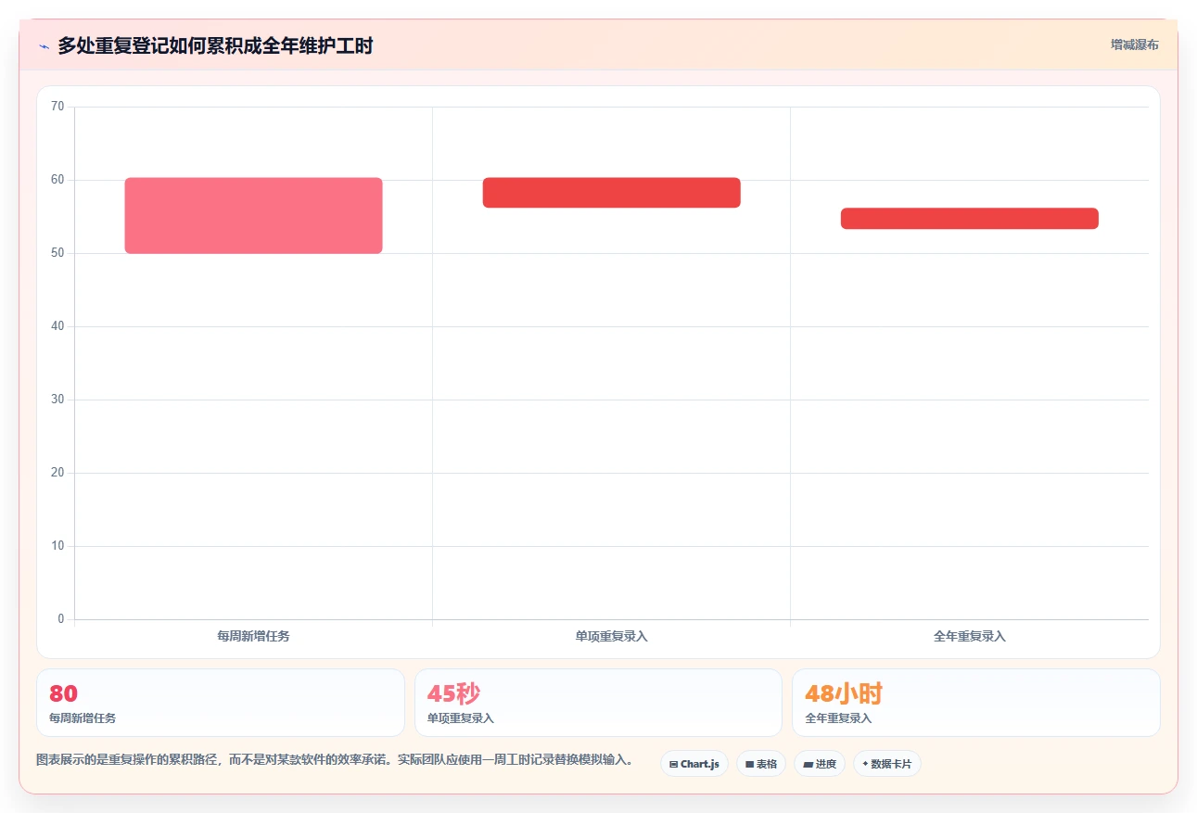Select the red 单项重复录入 bar
Image resolution: width=1197 pixels, height=813 pixels.
[x=611, y=193]
